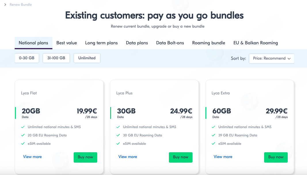This screenshot has height=175, width=307.
Task: Click checkmark beside Lyca Plus eSIM available
Action: pos(118,144)
